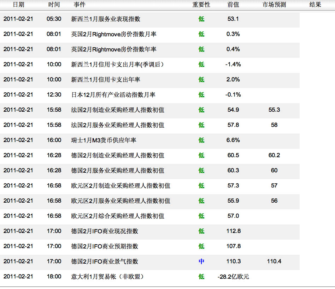Click the 05:30 time cell
Image resolution: width=335 pixels, height=289 pixels.
pos(54,19)
